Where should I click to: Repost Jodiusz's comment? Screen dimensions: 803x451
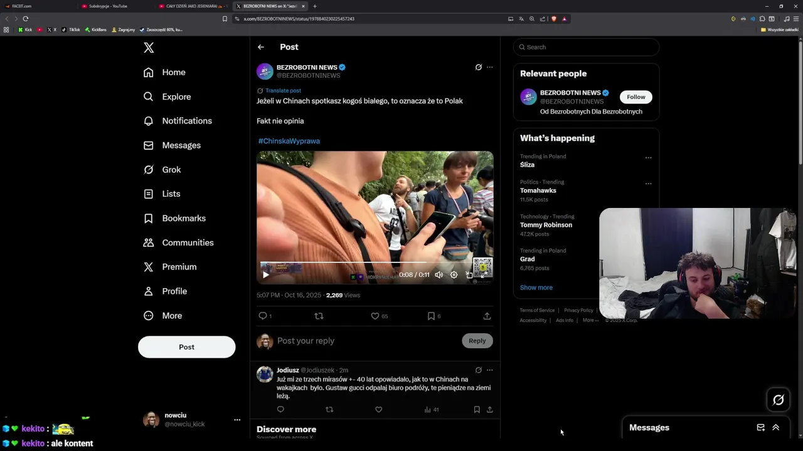329,410
